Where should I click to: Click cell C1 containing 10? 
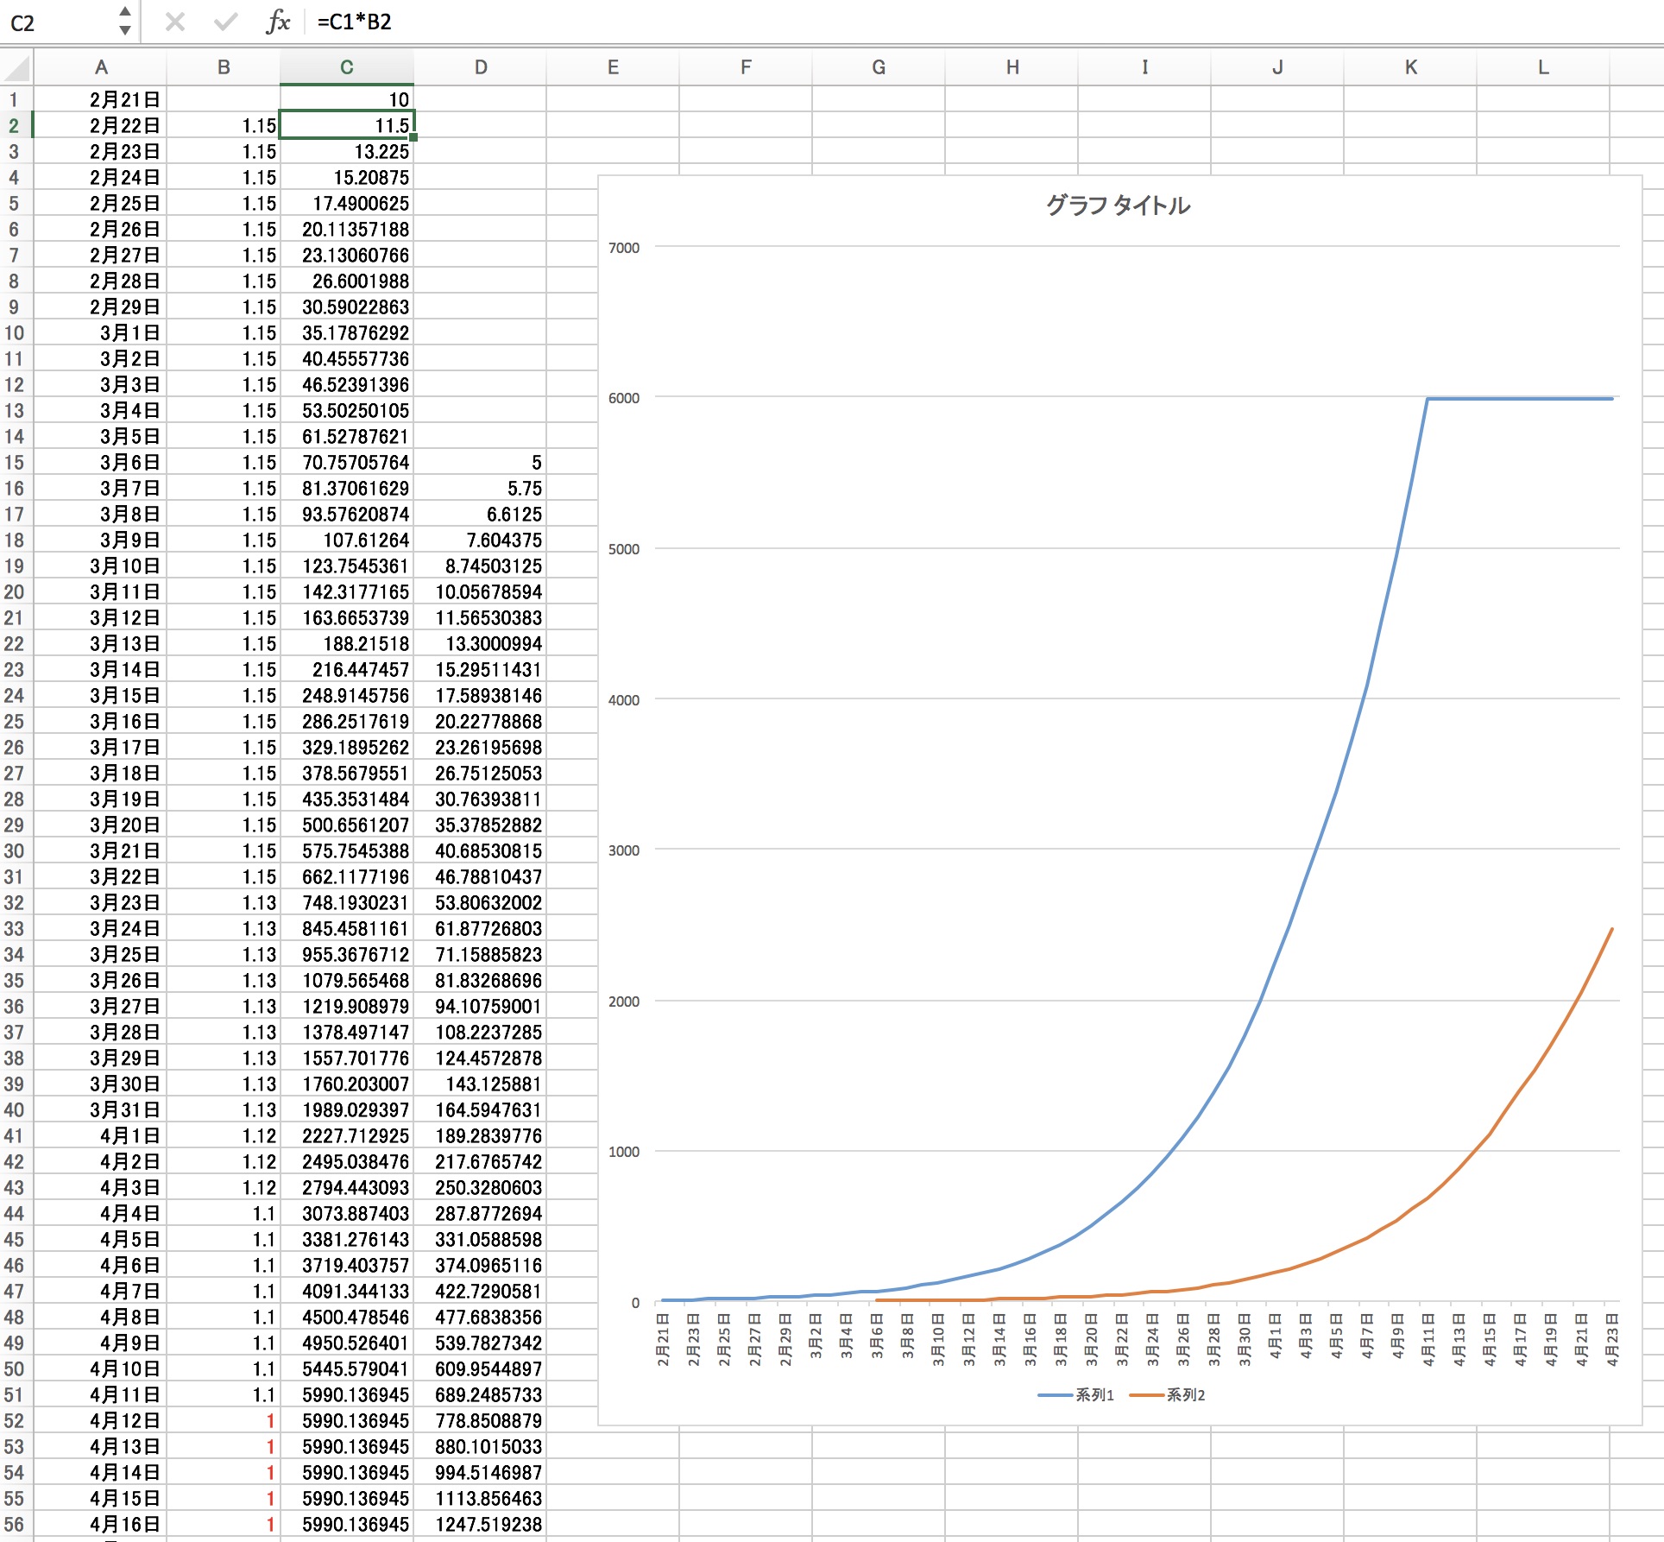347,100
